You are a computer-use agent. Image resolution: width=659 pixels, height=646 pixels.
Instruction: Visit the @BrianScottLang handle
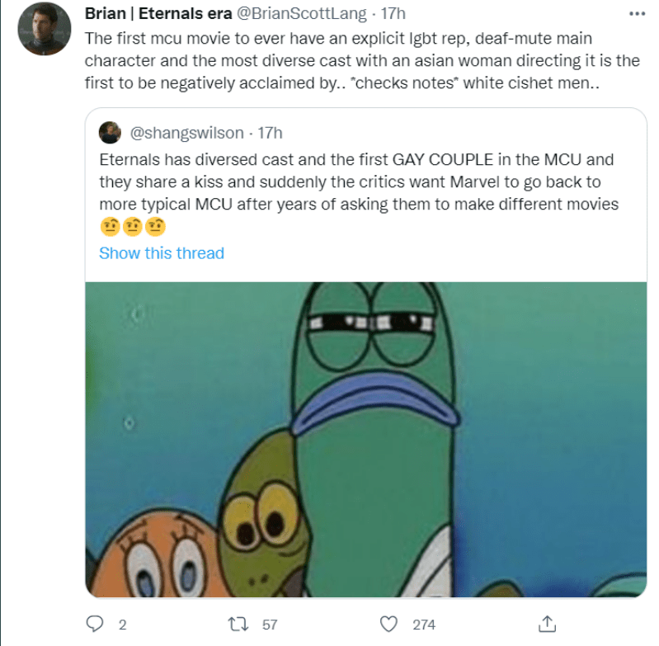tap(295, 14)
